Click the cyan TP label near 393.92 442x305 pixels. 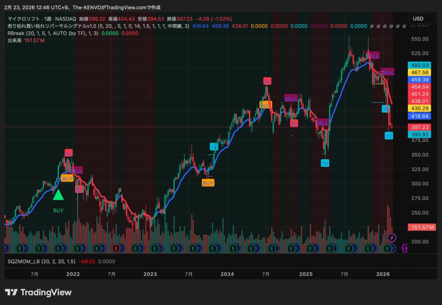389,137
